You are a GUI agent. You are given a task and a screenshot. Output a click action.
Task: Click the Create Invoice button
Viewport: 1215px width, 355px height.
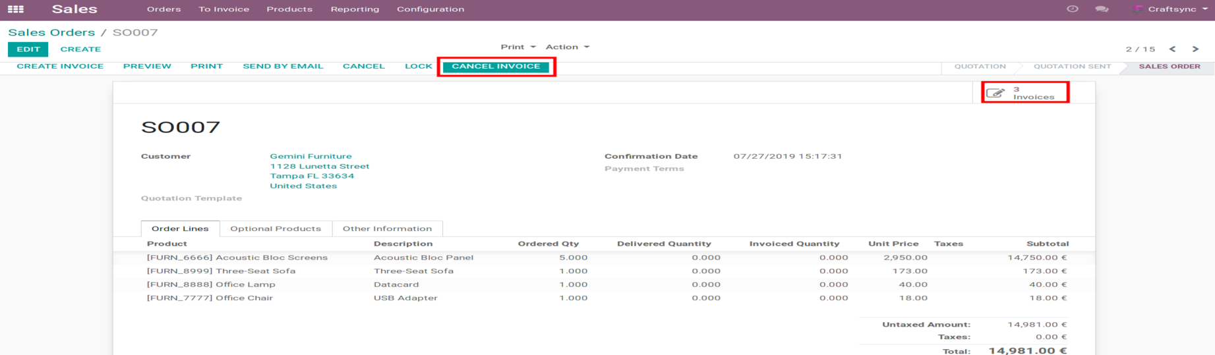(60, 67)
